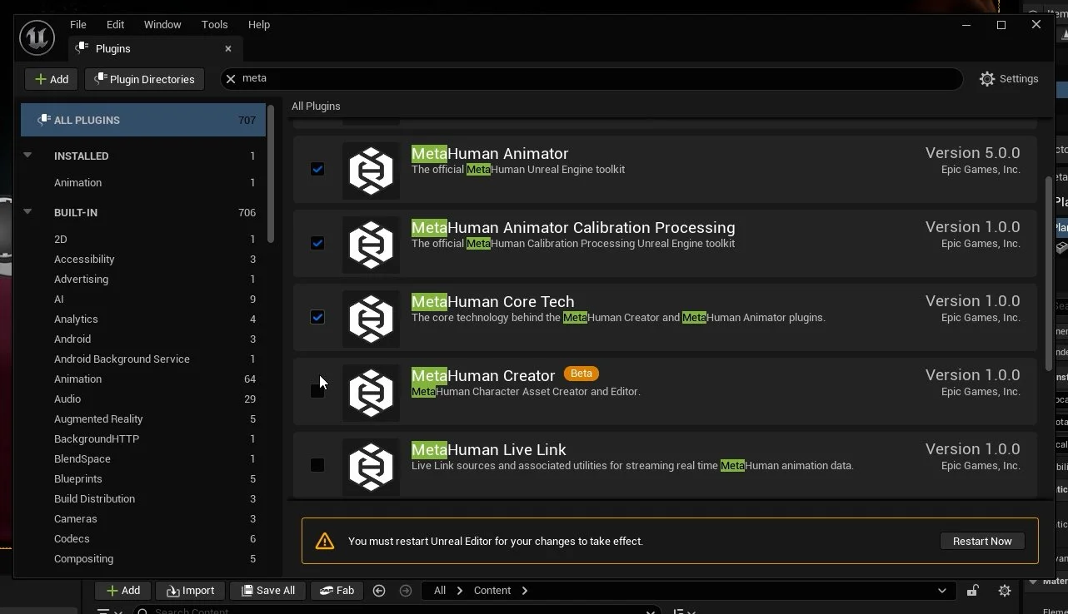1068x614 pixels.
Task: Open Fab from the Content Browser
Action: 337,591
